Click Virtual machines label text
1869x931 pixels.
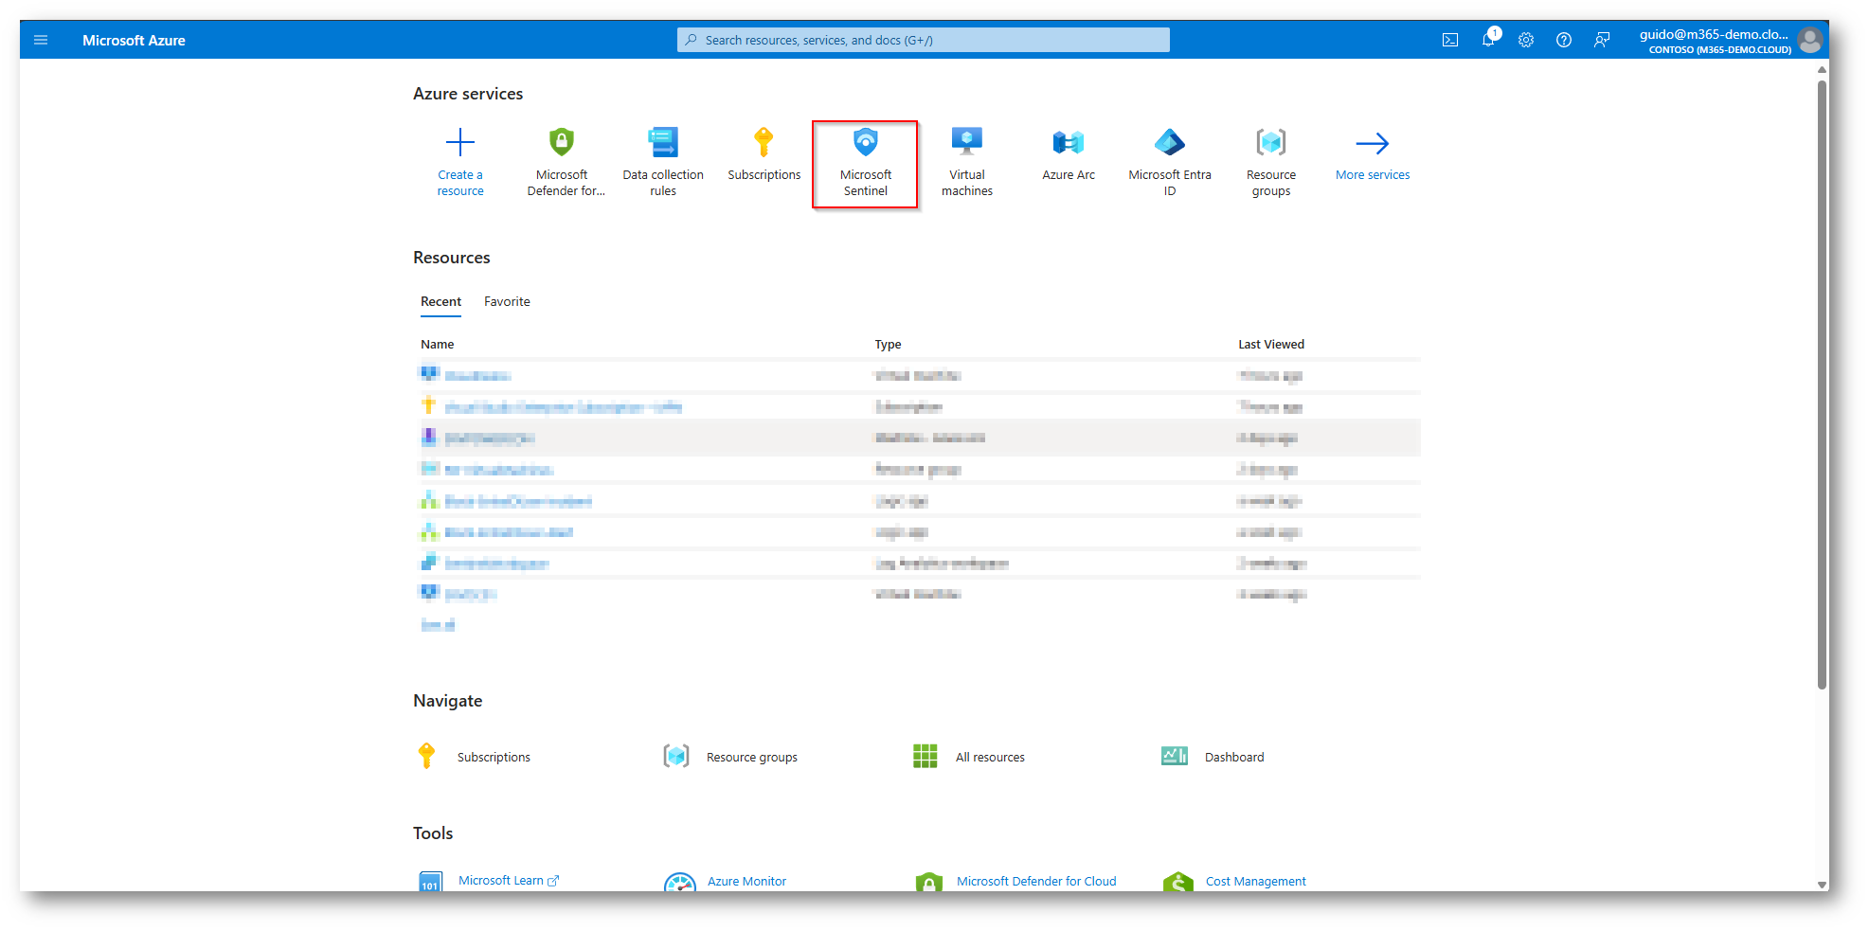point(967,183)
